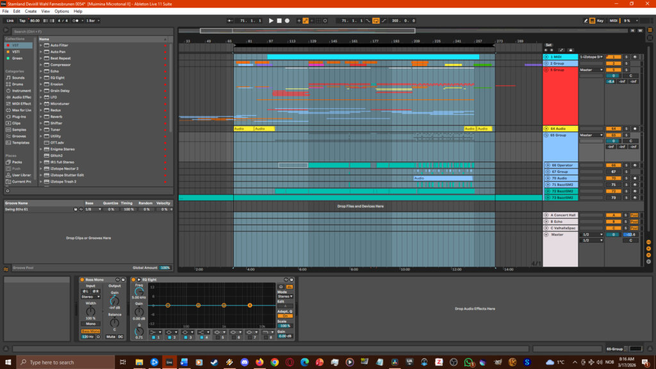656x369 pixels.
Task: Open Samples category in browser
Action: [19, 129]
